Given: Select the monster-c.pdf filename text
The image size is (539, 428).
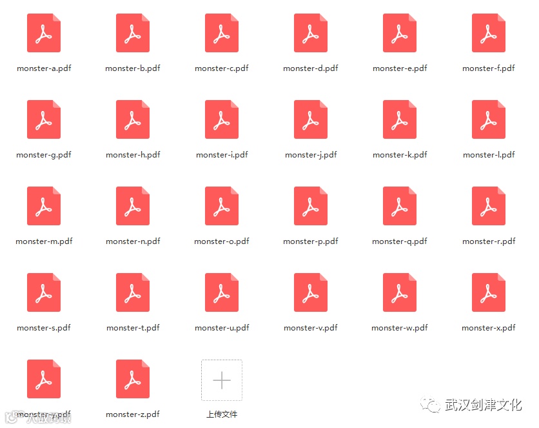Looking at the screenshot, I should tap(222, 68).
